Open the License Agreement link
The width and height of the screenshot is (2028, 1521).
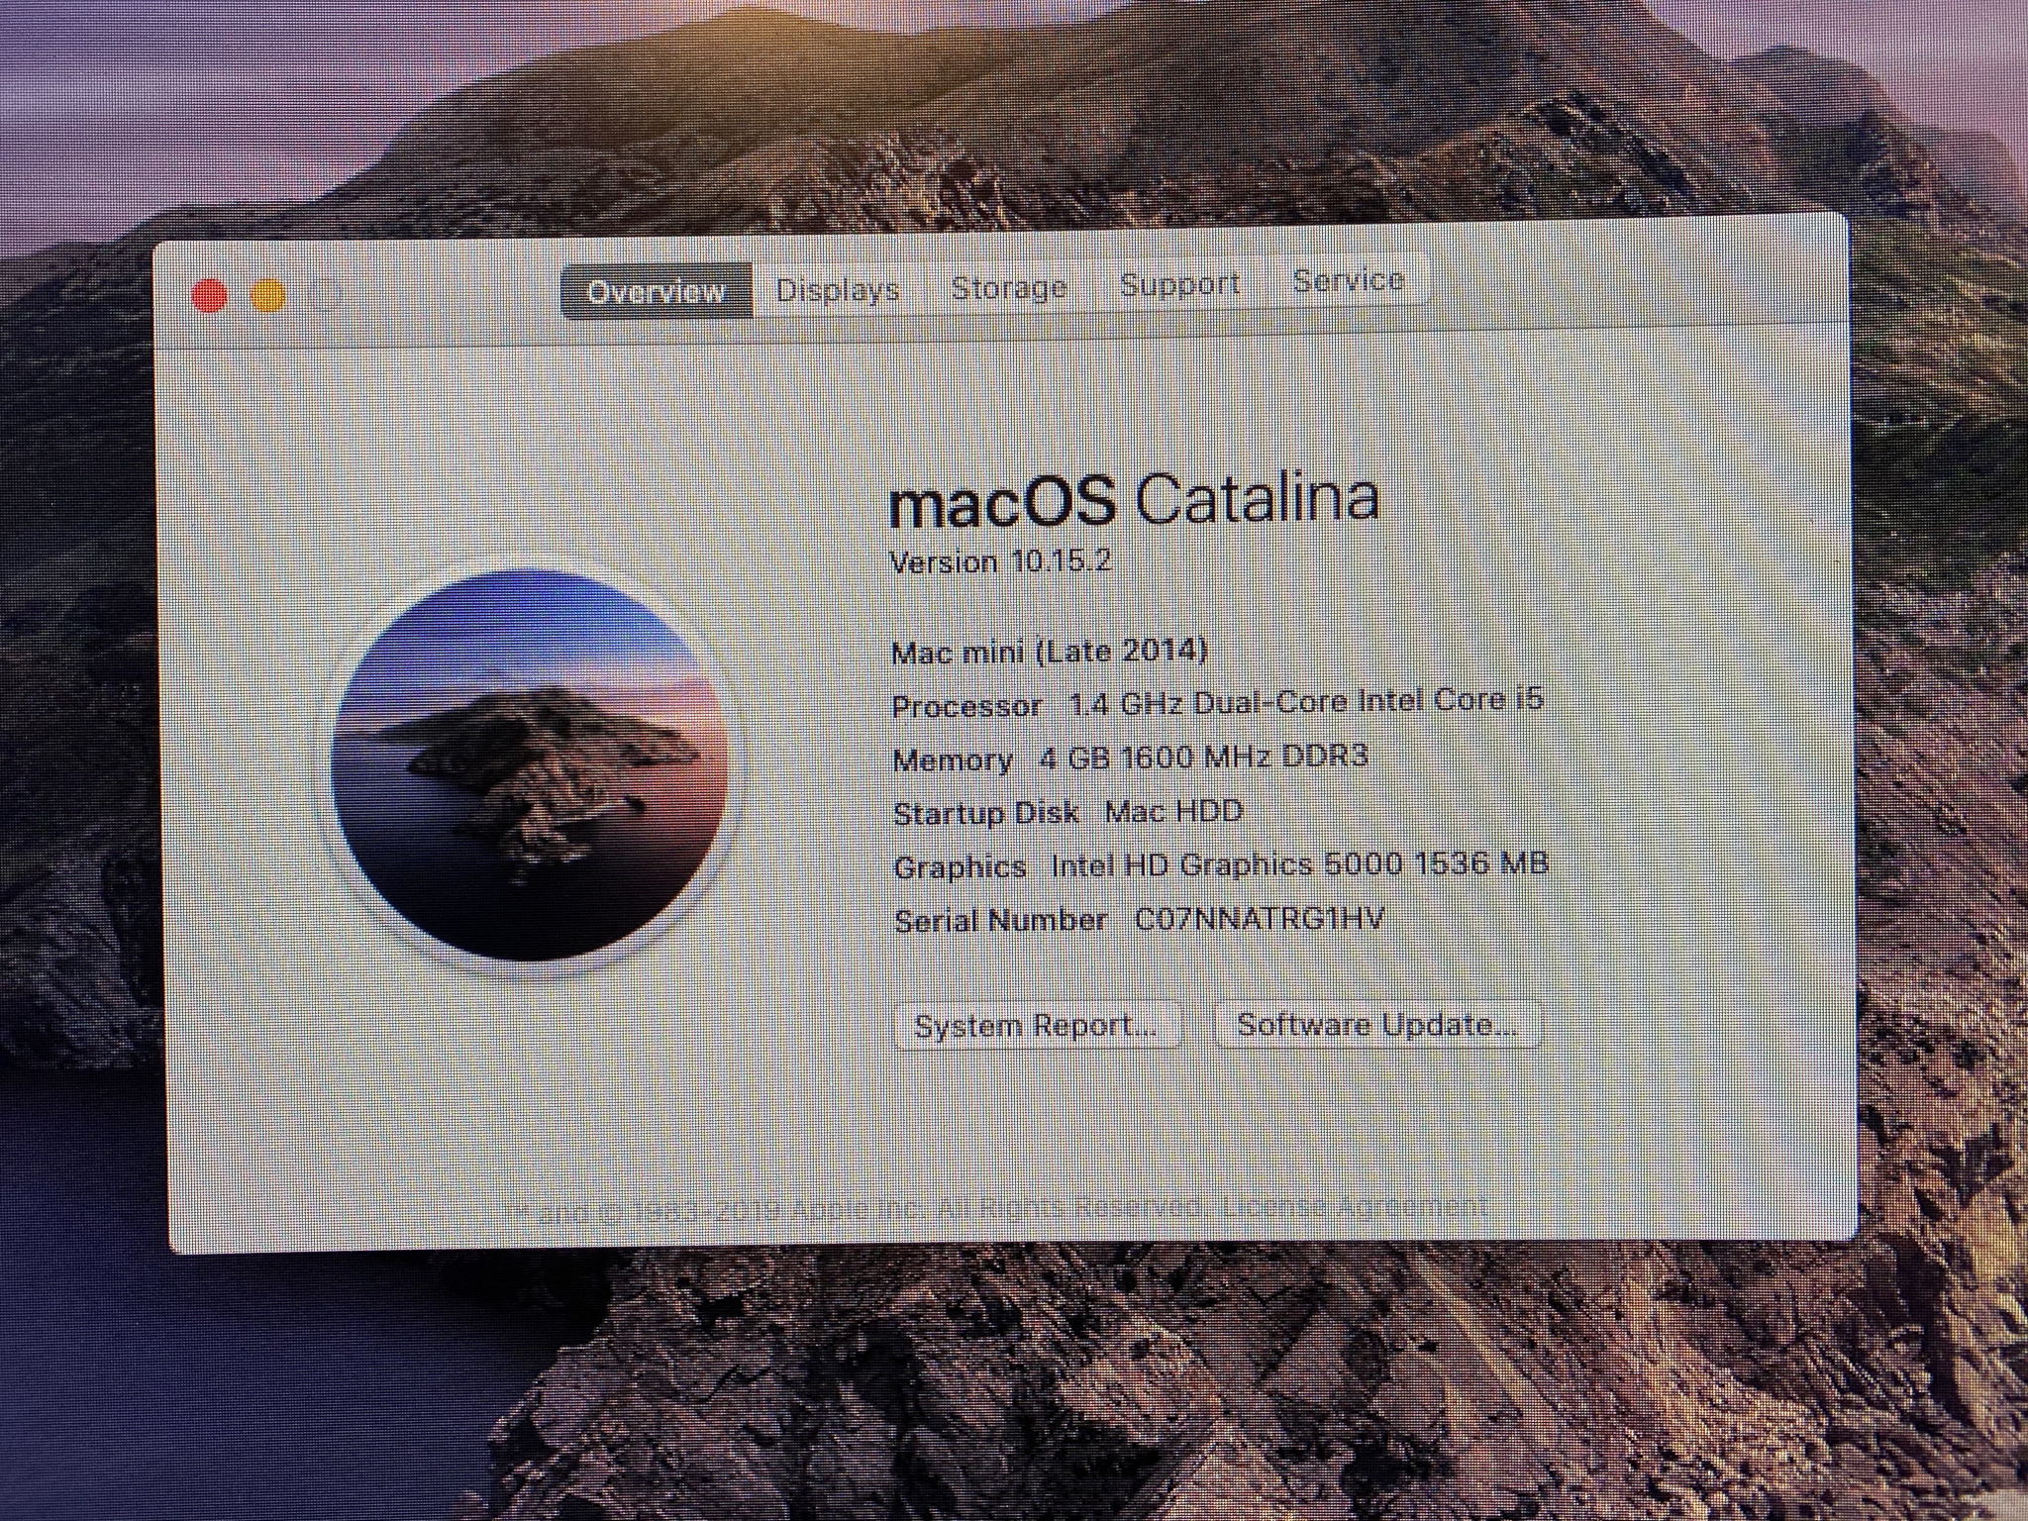pos(1354,1207)
